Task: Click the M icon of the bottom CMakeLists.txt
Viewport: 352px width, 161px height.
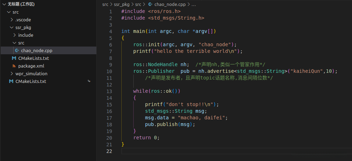Action: tap(11, 82)
